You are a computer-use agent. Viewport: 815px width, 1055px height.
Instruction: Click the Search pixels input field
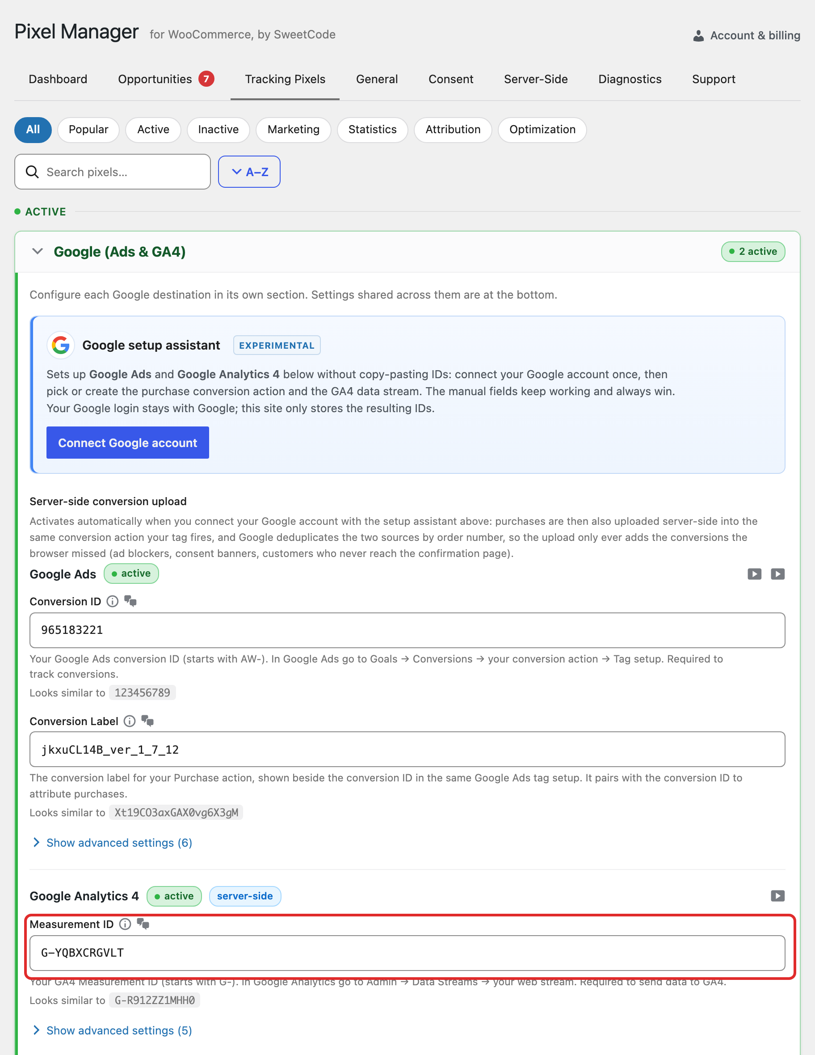(x=113, y=172)
